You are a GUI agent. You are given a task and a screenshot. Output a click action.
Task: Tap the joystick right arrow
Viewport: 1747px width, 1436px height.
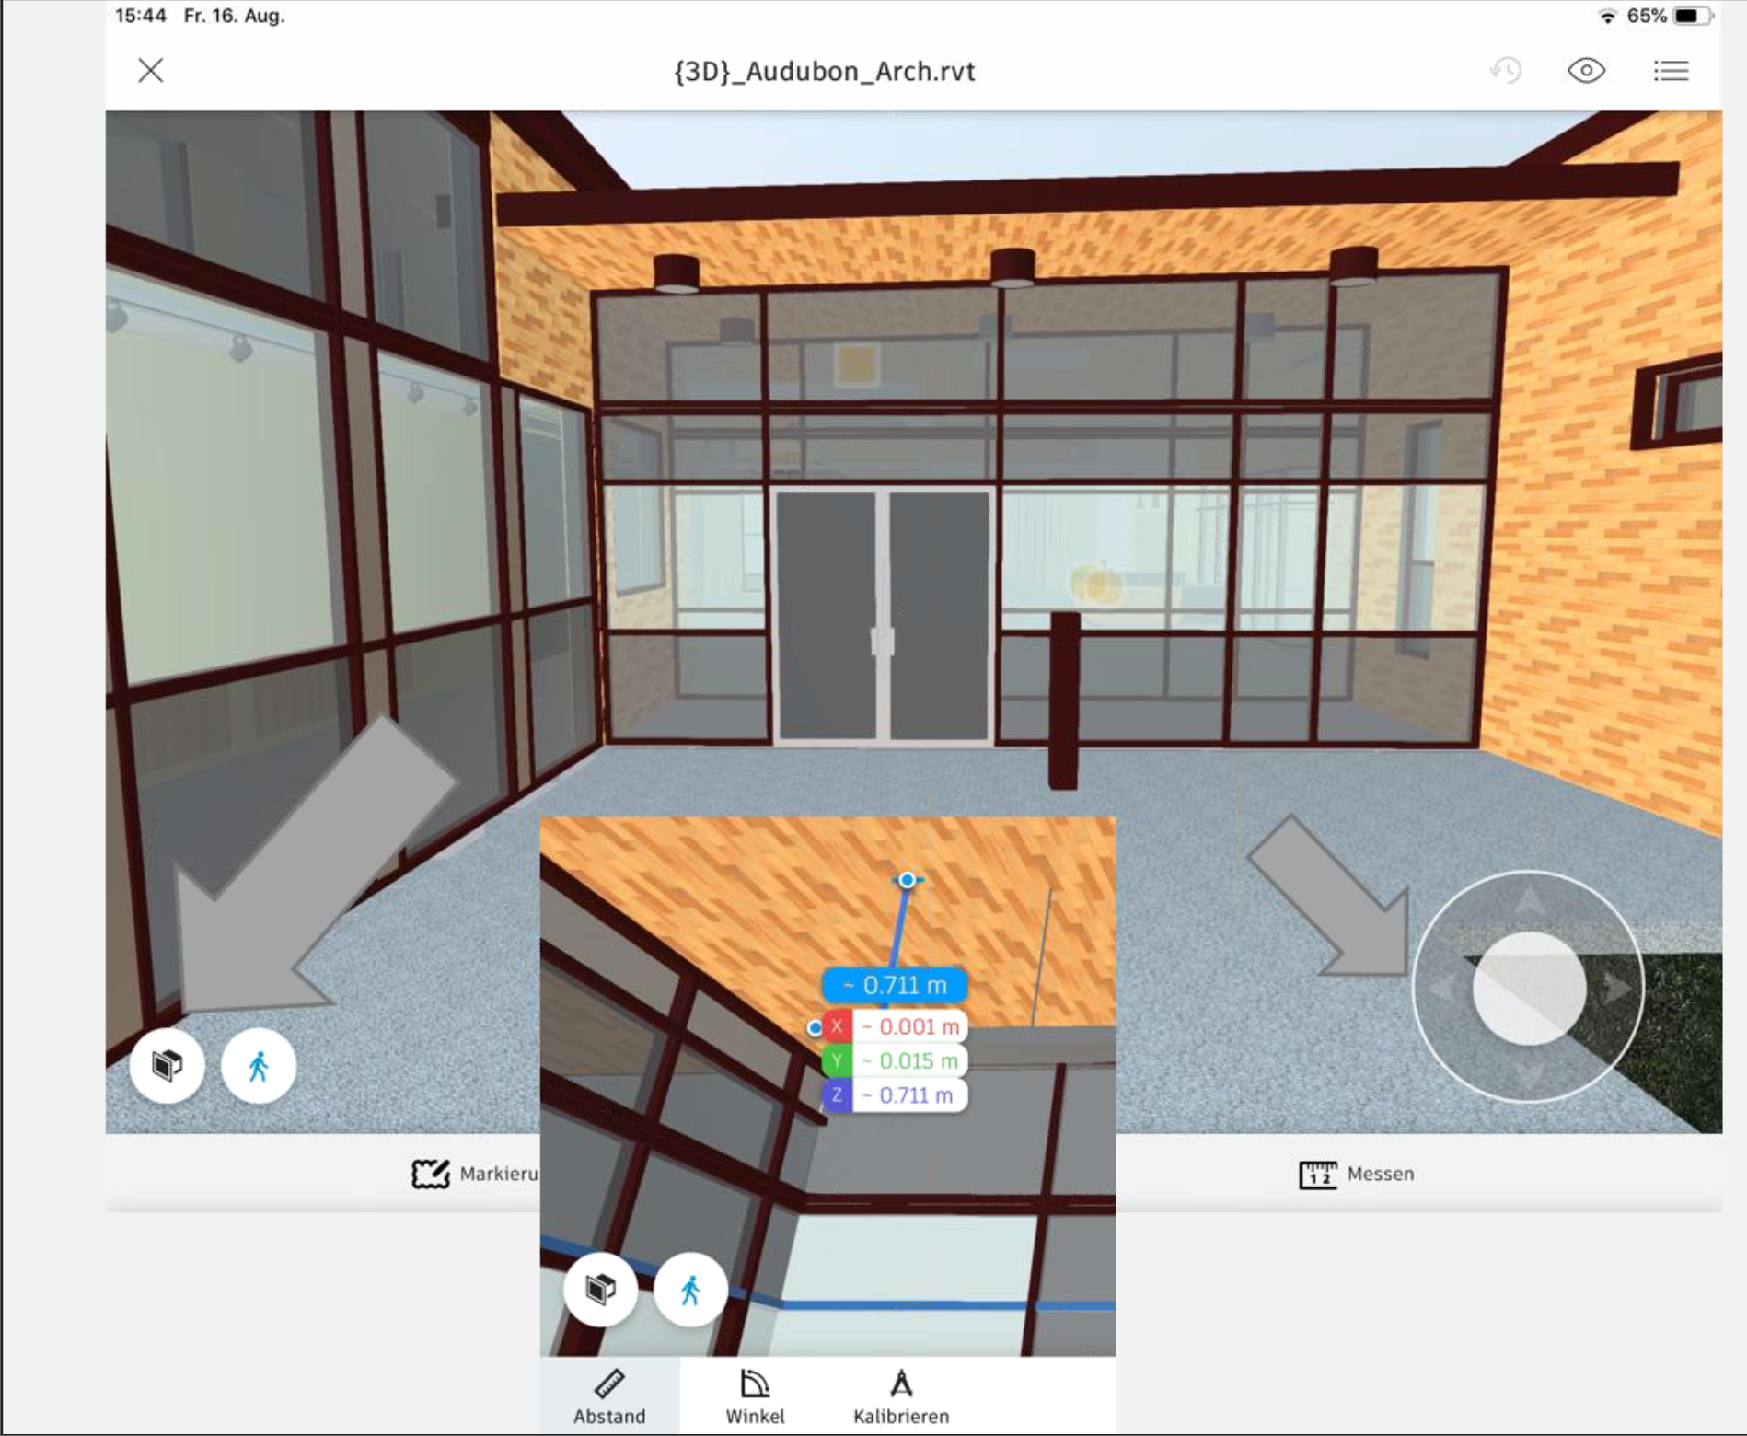(1615, 988)
